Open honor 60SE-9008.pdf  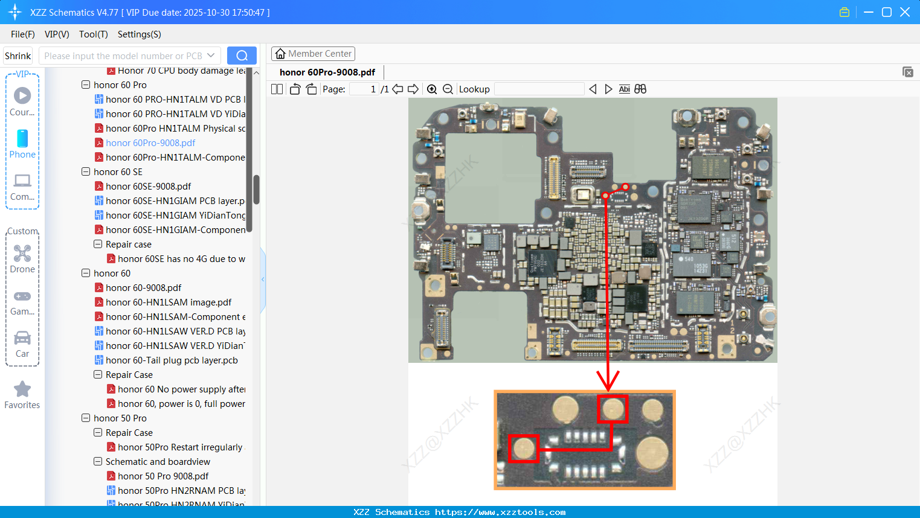click(143, 187)
